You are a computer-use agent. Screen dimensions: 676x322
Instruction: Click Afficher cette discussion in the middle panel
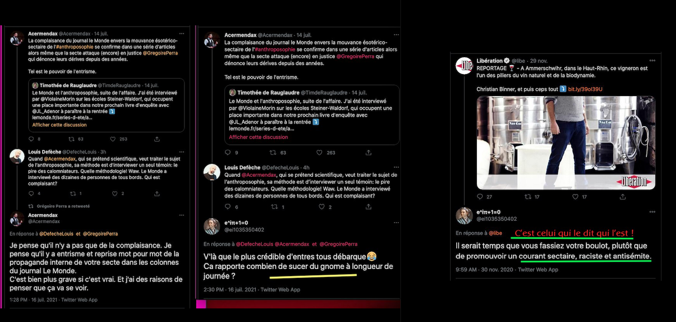point(259,137)
